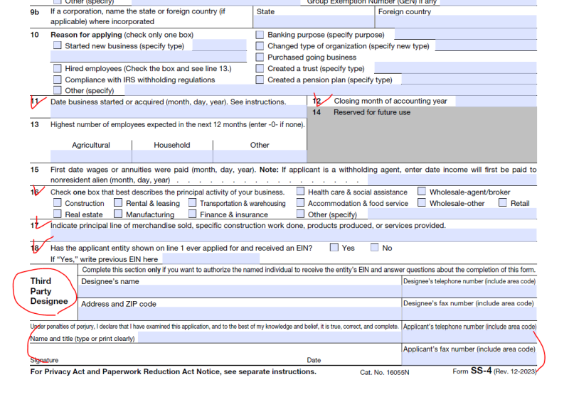Check the Created a trust box
The height and width of the screenshot is (409, 569).
point(260,68)
